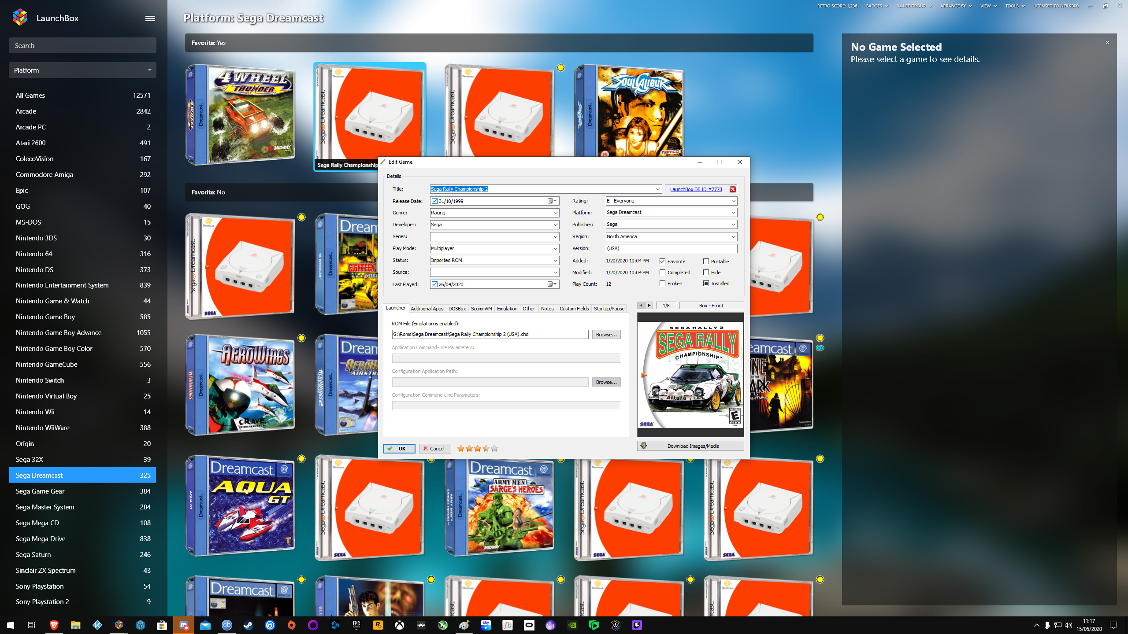The height and width of the screenshot is (634, 1128).
Task: Set star rating to five stars
Action: [x=494, y=449]
